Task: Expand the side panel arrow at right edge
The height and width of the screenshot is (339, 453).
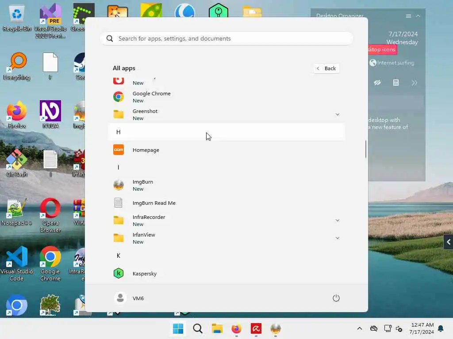Action: (x=449, y=242)
